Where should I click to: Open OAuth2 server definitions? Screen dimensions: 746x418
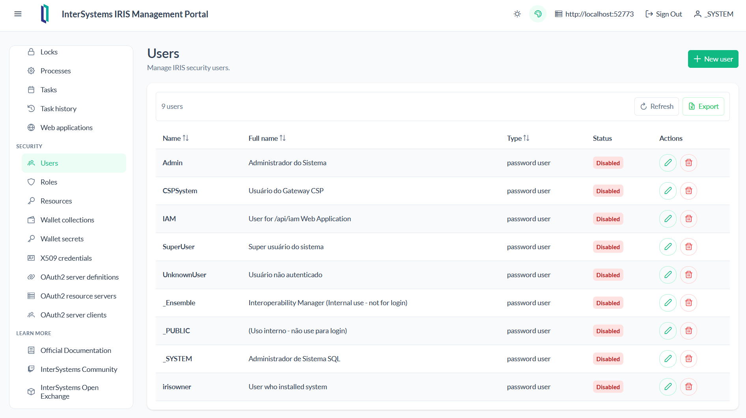point(74,277)
